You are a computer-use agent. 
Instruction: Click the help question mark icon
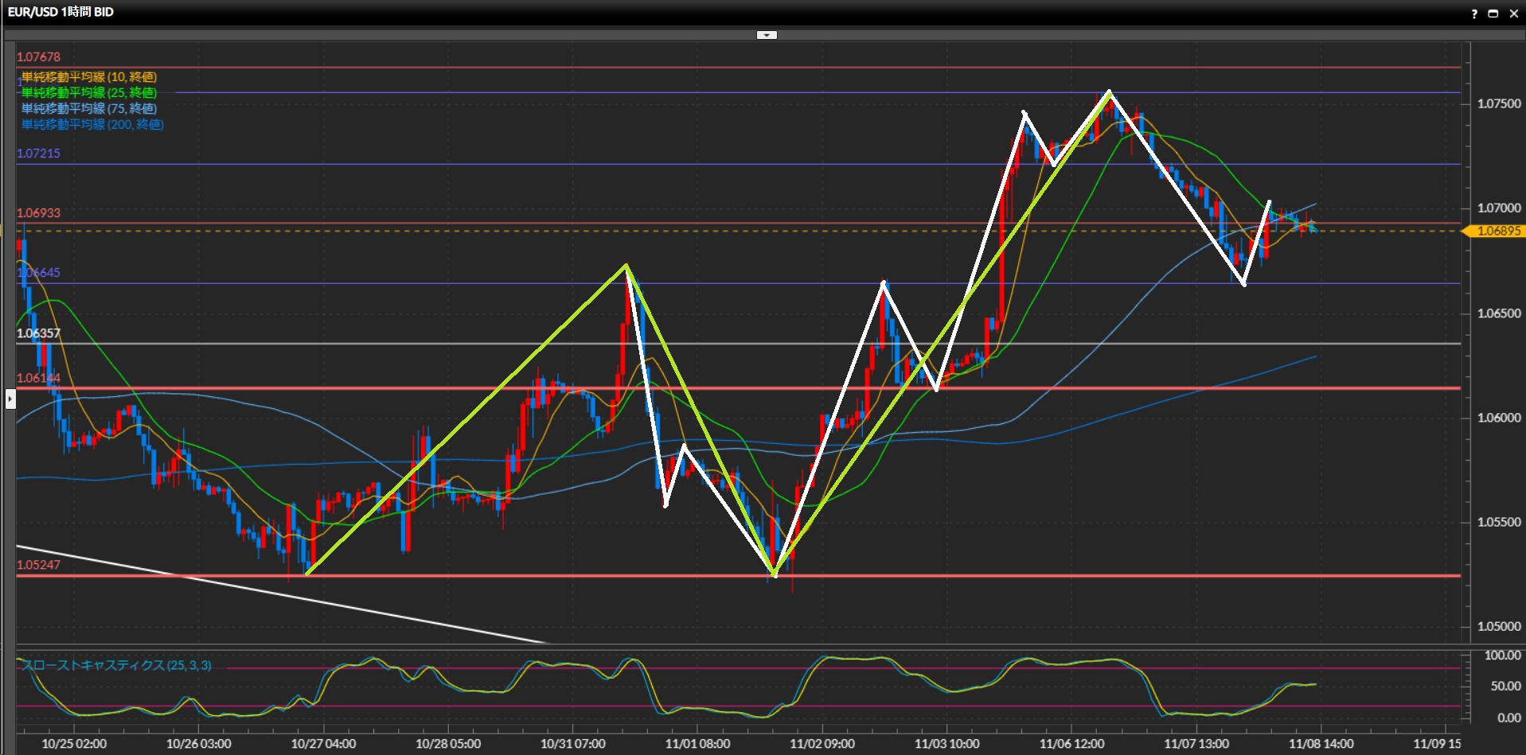click(x=1474, y=14)
